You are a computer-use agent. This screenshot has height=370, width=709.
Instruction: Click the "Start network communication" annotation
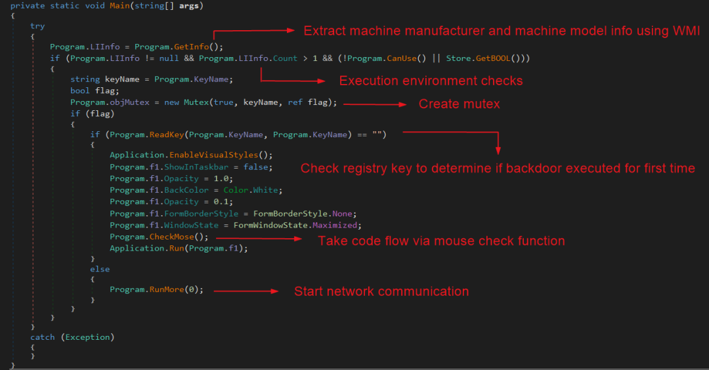click(381, 291)
